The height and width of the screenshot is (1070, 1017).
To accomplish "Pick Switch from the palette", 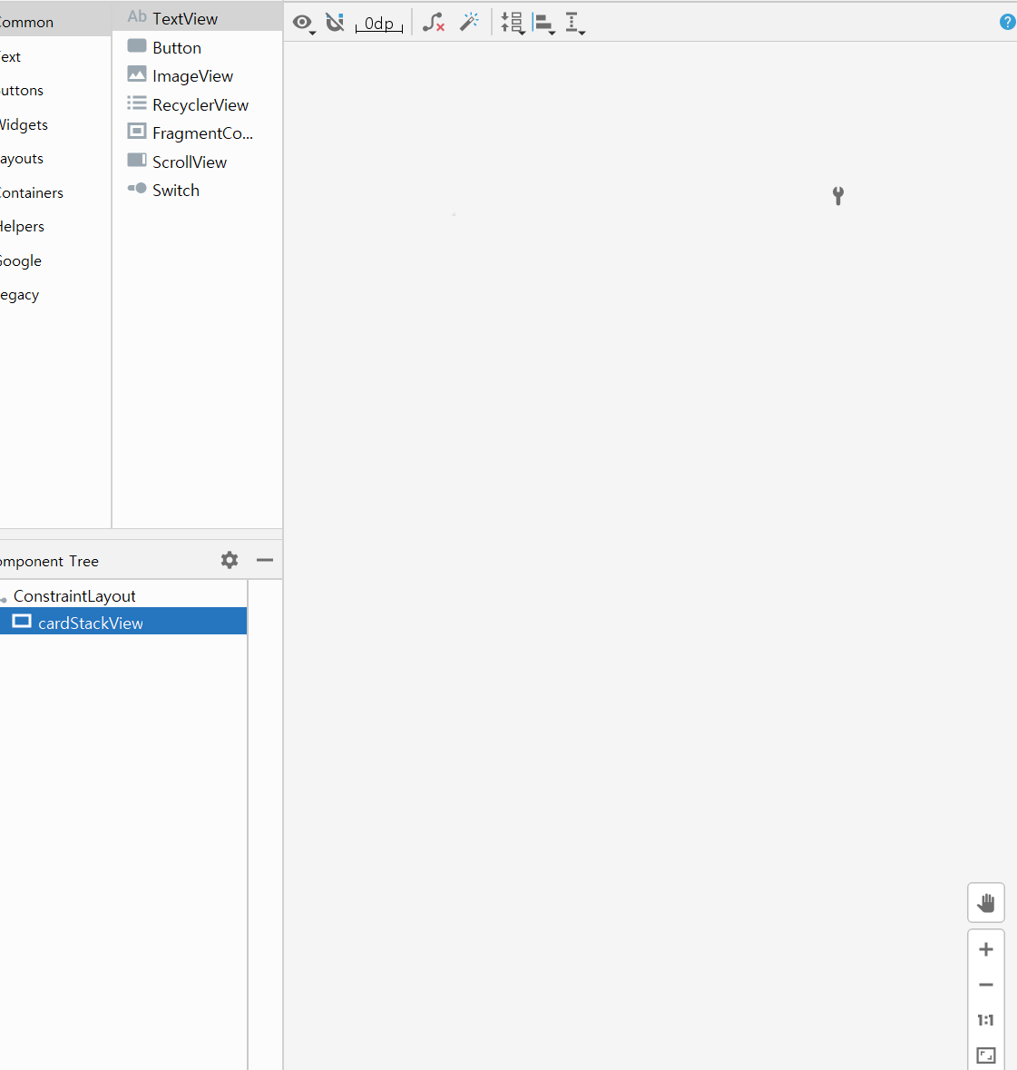I will click(x=198, y=191).
